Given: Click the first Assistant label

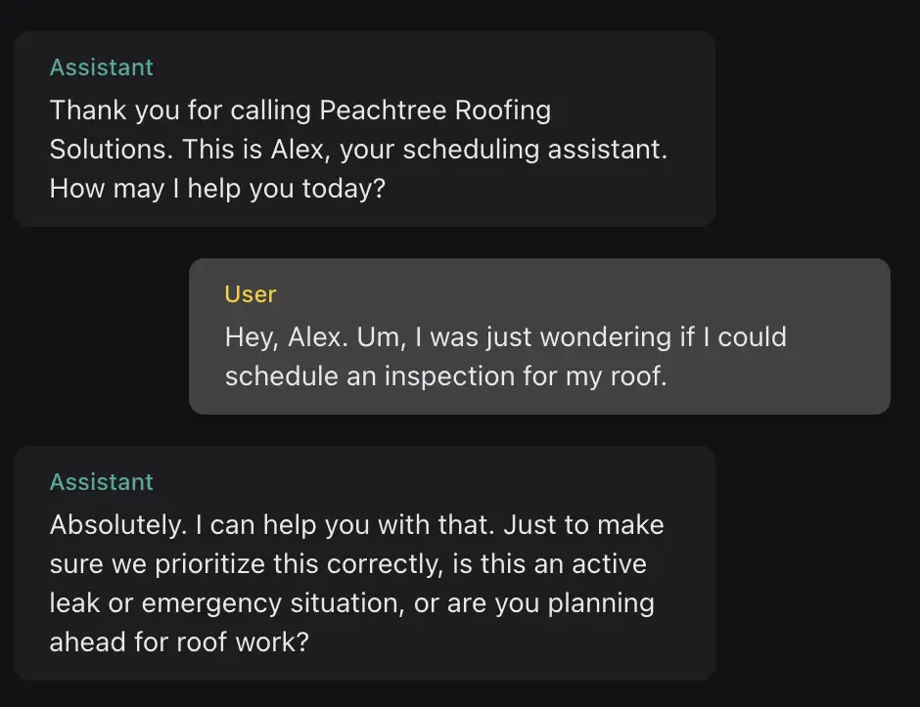Looking at the screenshot, I should click(101, 67).
